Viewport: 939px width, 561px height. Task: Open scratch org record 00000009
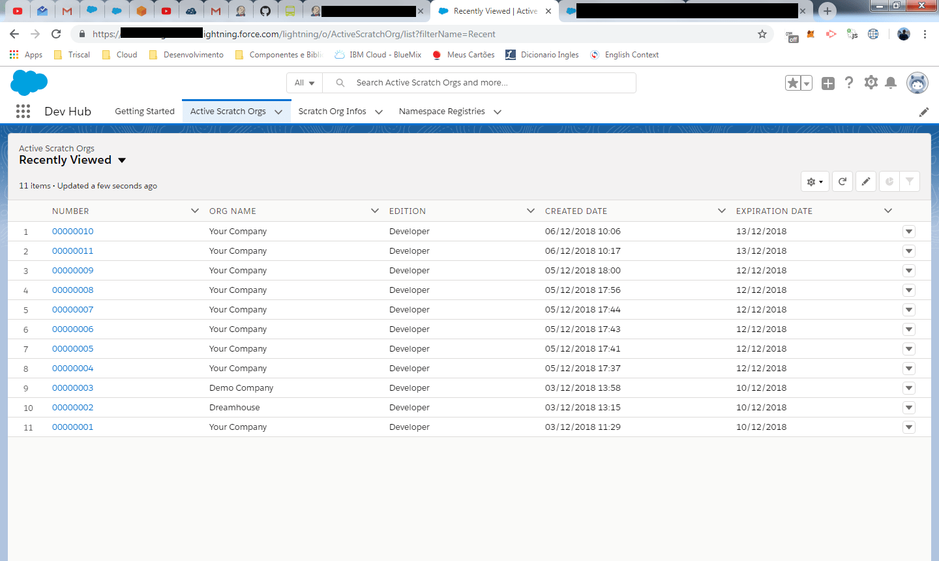pyautogui.click(x=73, y=271)
